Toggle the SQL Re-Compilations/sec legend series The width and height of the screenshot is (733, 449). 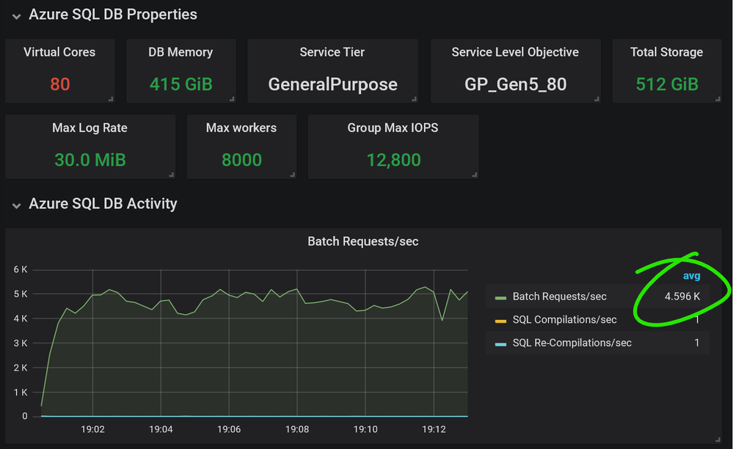[x=572, y=343]
